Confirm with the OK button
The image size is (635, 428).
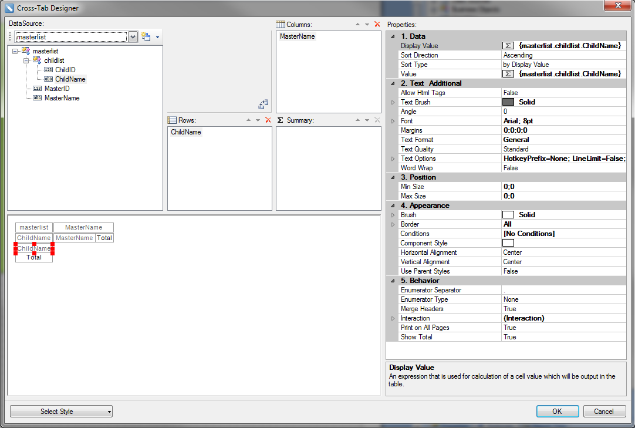tap(558, 412)
